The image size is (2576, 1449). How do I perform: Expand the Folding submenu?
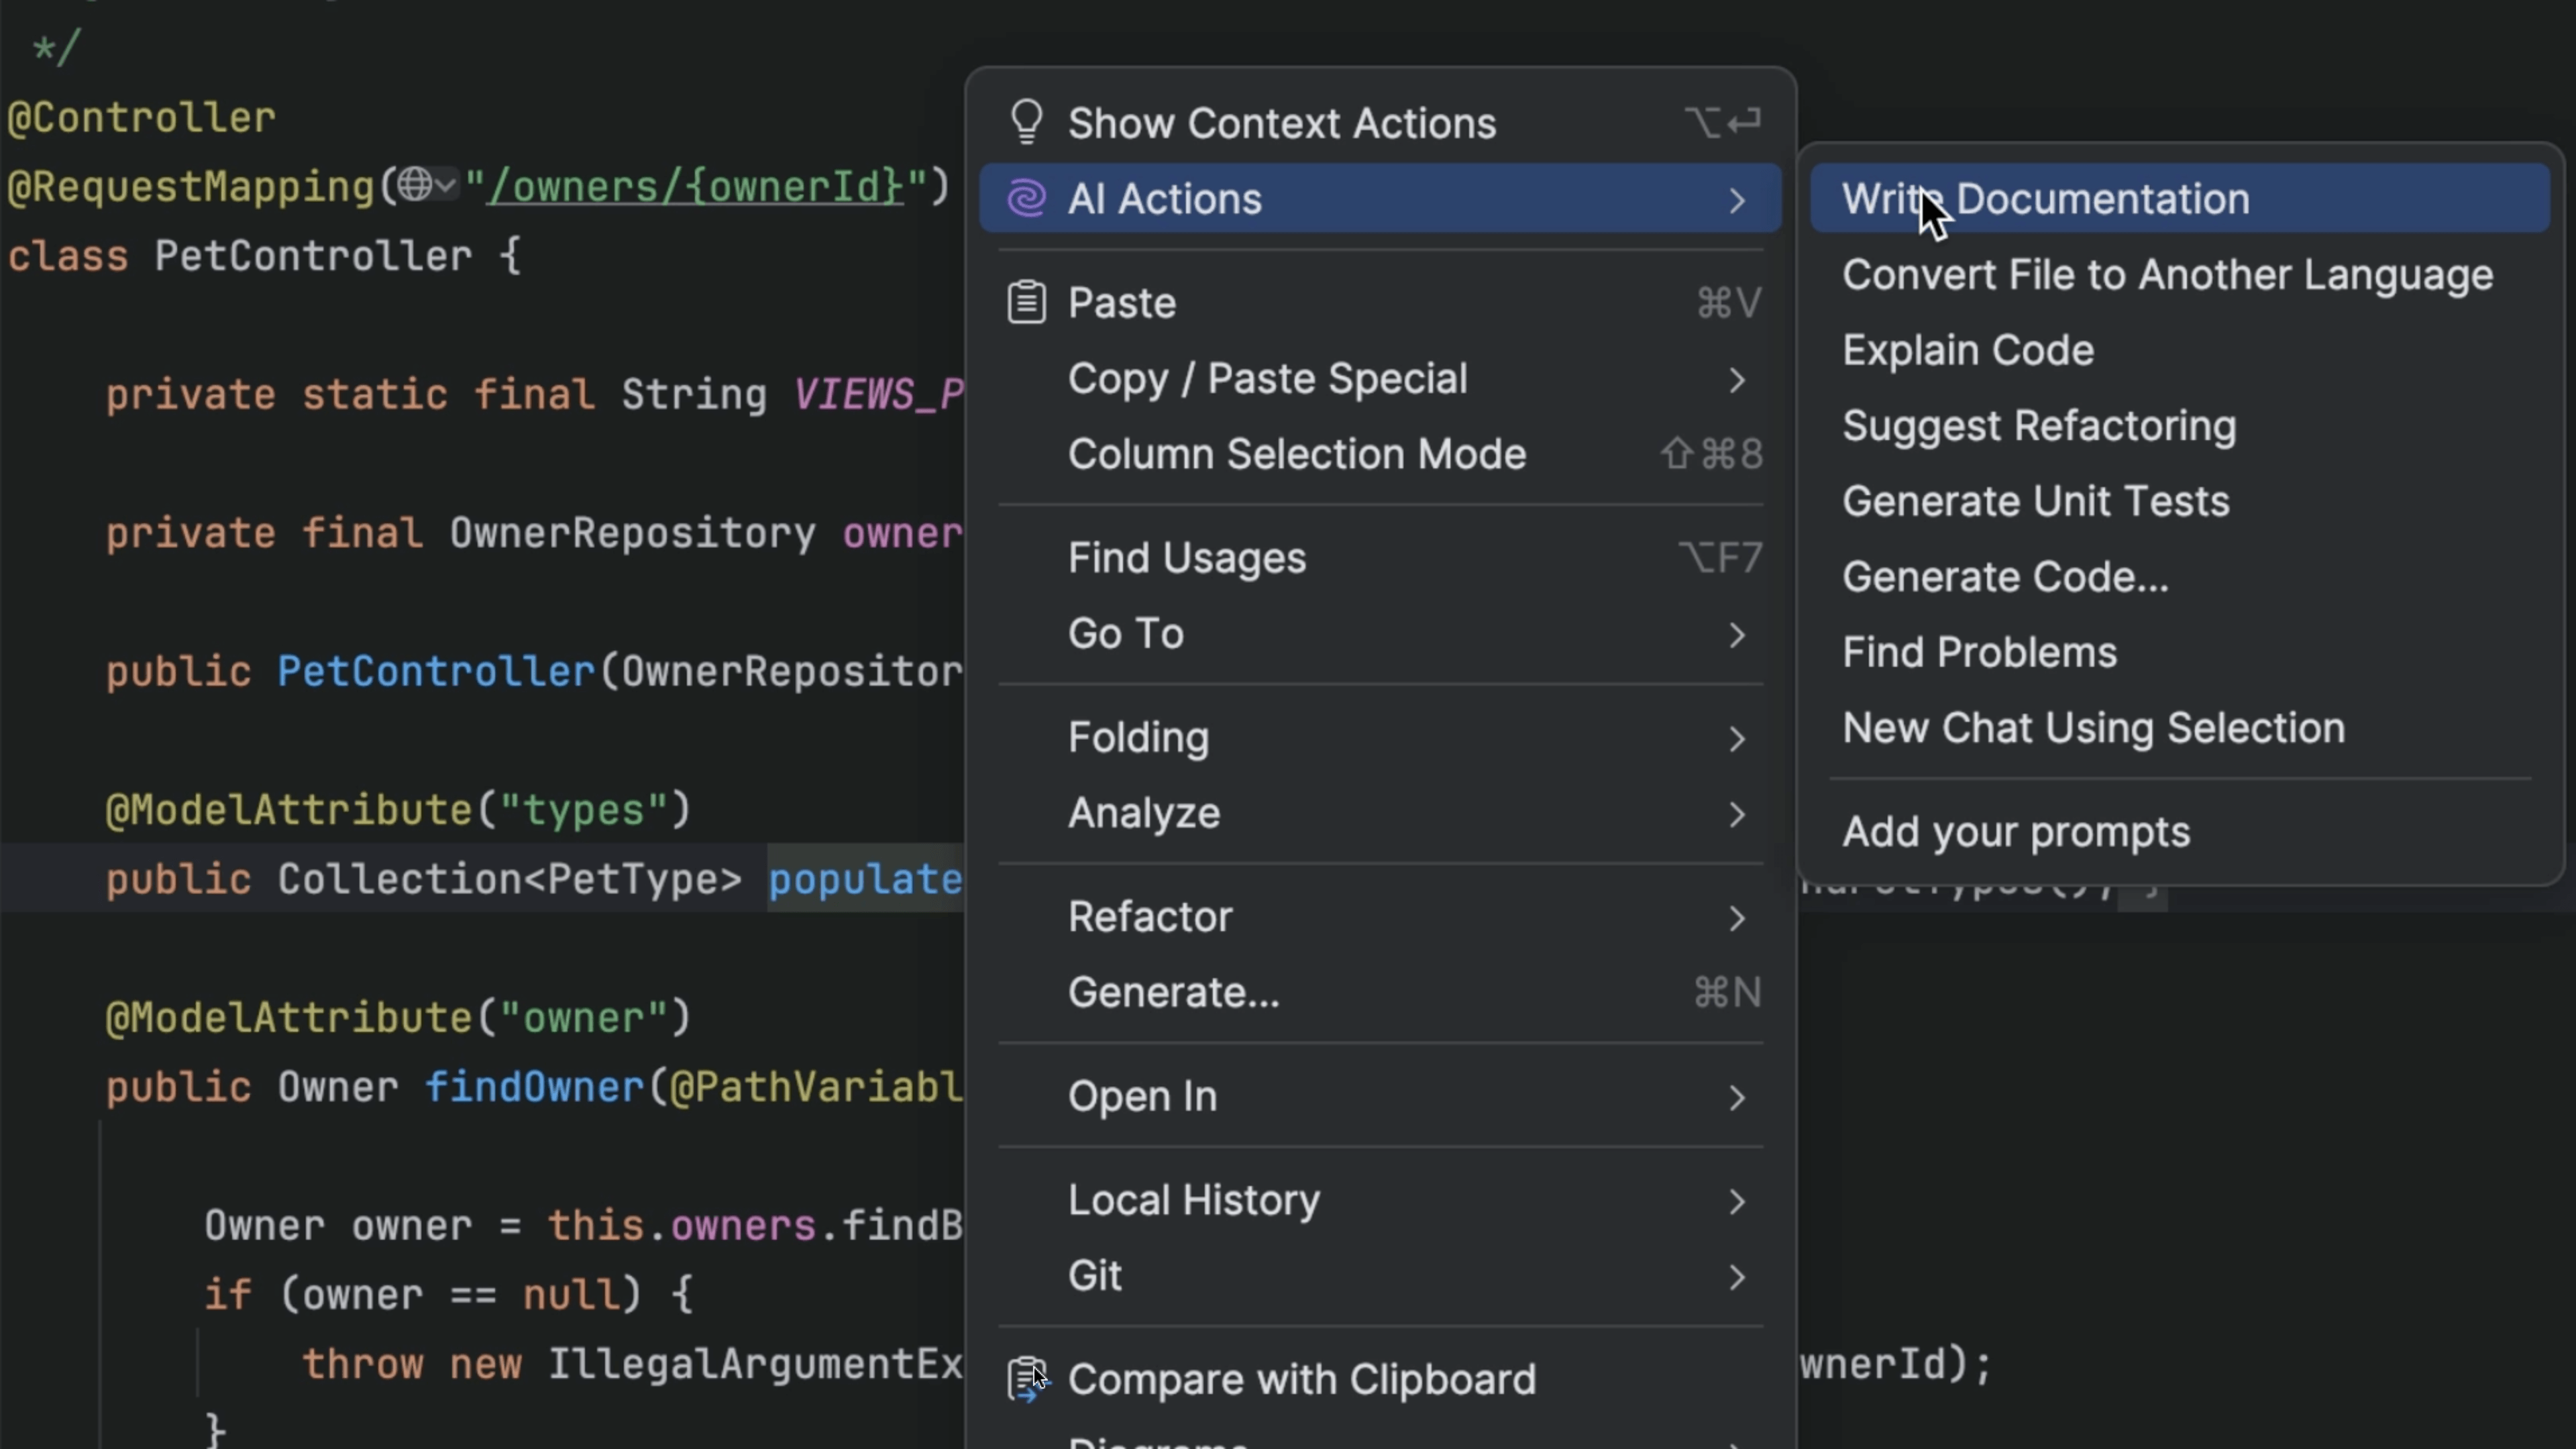[1139, 738]
